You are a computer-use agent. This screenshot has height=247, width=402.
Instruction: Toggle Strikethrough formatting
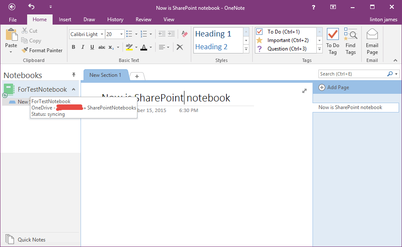102,47
